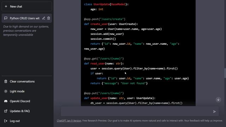Click the code line "age: int"
Viewport: 226px width, 127px height.
tap(97, 9)
